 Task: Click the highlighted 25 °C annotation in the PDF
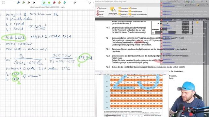coord(157,60)
